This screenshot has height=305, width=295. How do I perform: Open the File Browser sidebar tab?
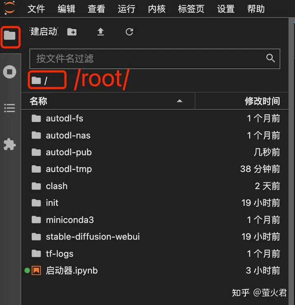point(9,35)
